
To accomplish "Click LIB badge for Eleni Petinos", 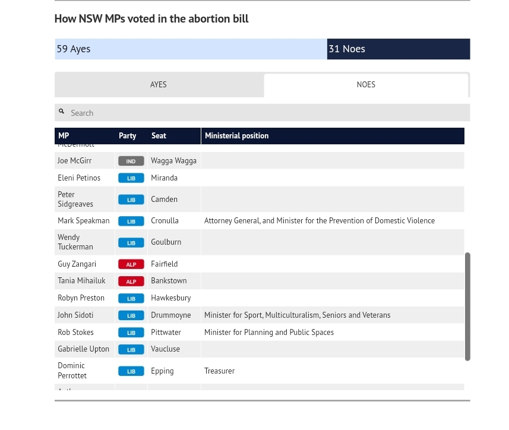I will [x=131, y=178].
